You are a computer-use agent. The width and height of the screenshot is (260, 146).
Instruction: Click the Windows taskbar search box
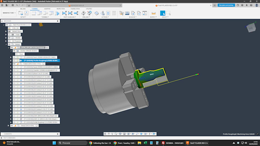73,143
